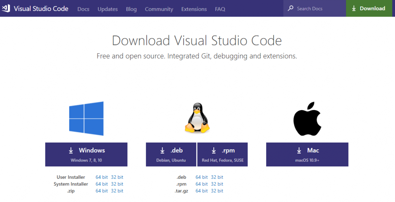
Task: Navigate to the Community page
Action: coord(159,9)
